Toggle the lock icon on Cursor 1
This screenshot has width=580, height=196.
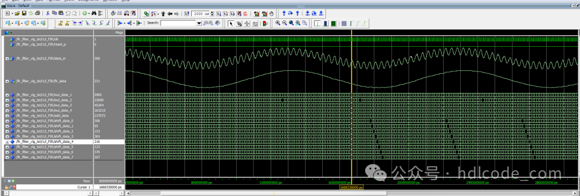pos(6,187)
